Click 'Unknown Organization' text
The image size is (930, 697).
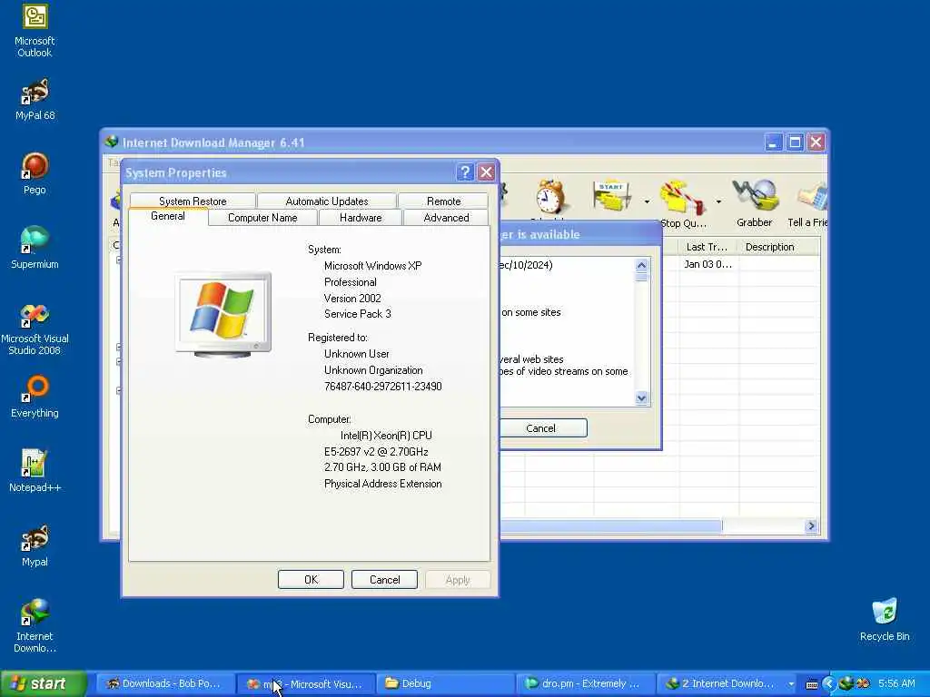(x=373, y=370)
